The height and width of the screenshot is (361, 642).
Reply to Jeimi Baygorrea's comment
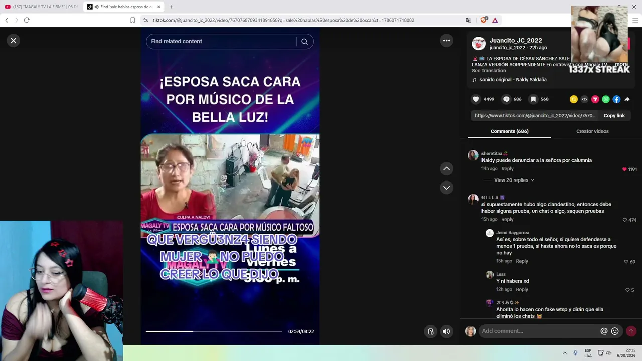pyautogui.click(x=522, y=261)
